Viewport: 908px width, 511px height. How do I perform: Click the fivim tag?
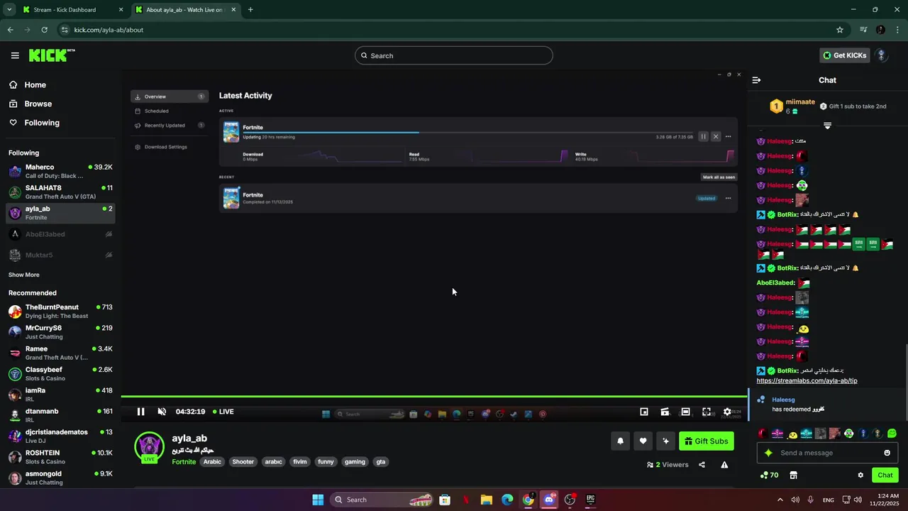(x=300, y=462)
